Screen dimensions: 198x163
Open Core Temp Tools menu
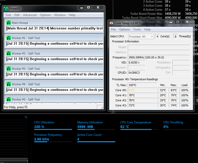pos(137,29)
